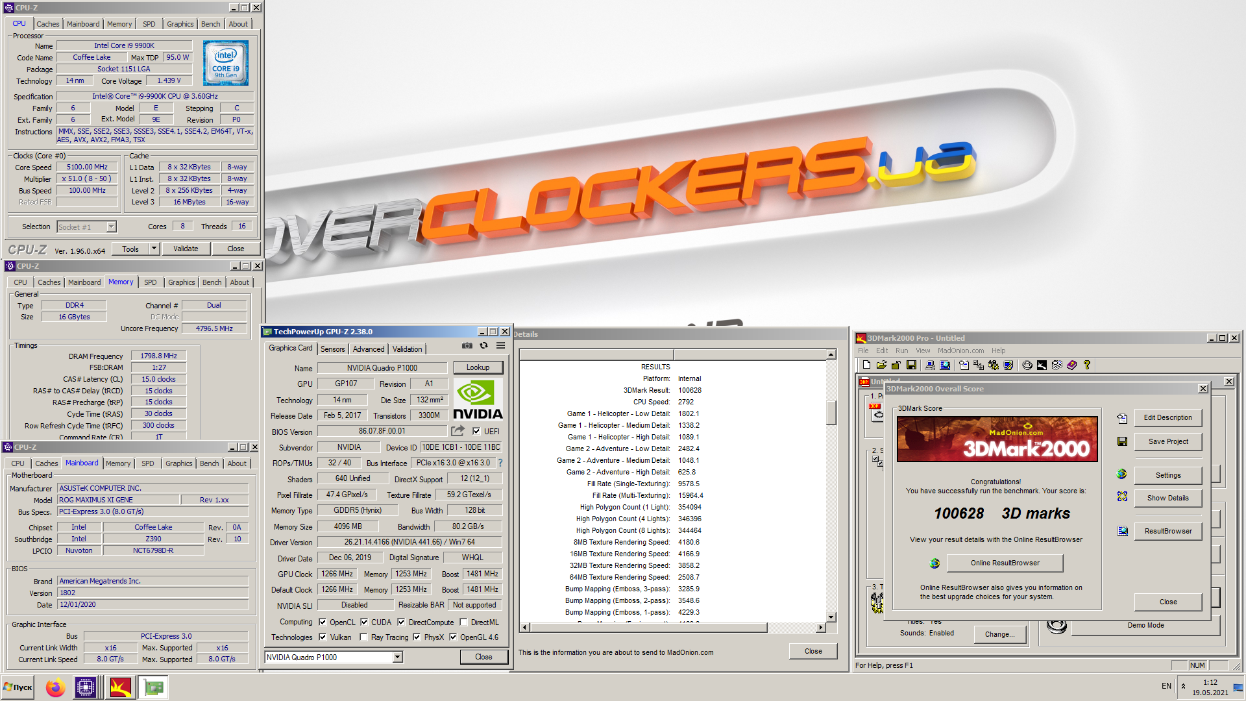The width and height of the screenshot is (1246, 701).
Task: Toggle the Vulkan checkbox in GPU-Z
Action: [x=323, y=637]
